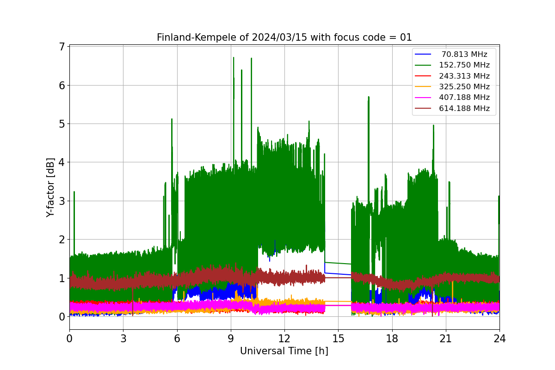Screen dimensions: 555x370
Task: Click the y-axis tick label '4'
Action: point(62,162)
